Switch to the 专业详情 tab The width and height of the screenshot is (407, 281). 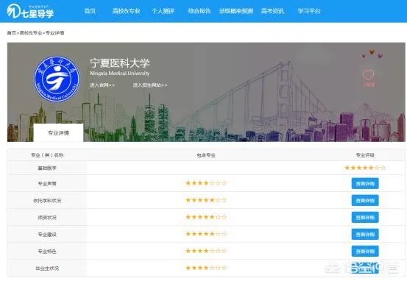coord(58,133)
